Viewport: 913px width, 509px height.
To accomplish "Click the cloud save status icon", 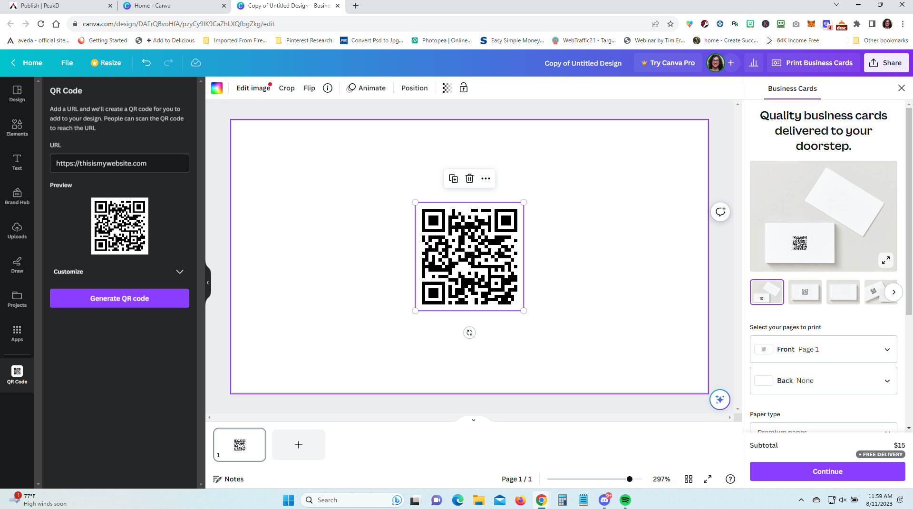I will point(196,63).
